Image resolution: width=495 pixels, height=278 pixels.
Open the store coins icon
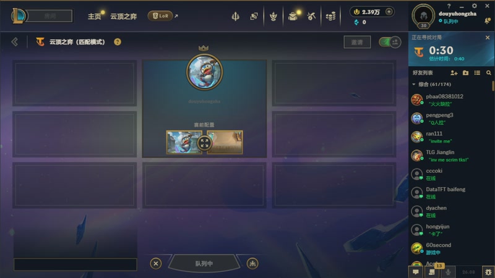point(330,16)
